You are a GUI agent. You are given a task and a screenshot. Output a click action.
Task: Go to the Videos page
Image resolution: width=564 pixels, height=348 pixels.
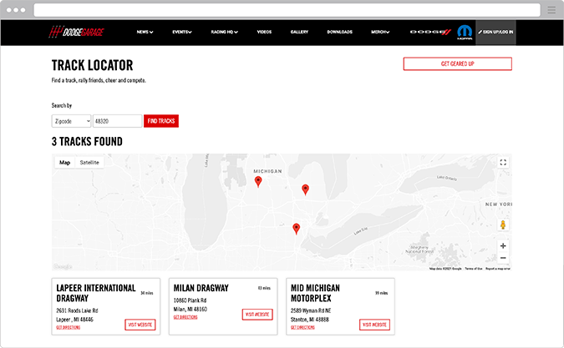click(264, 32)
